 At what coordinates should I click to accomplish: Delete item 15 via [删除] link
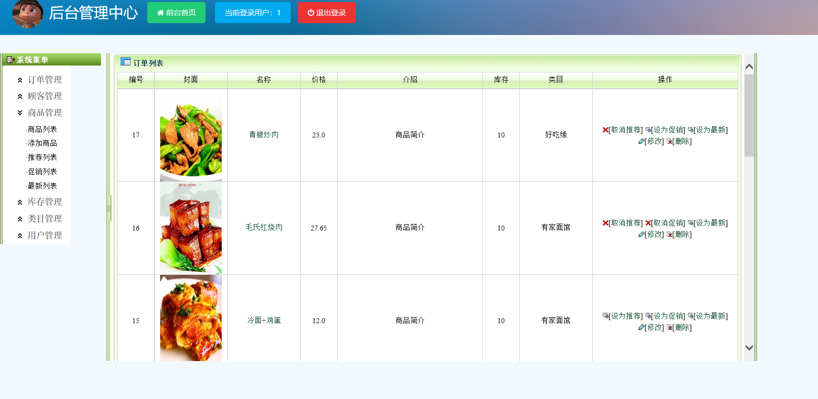[682, 328]
